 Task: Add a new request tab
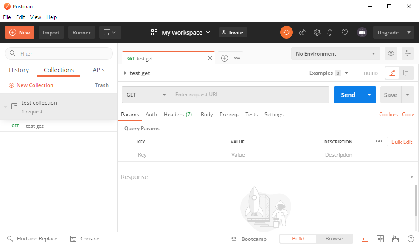tap(225, 58)
